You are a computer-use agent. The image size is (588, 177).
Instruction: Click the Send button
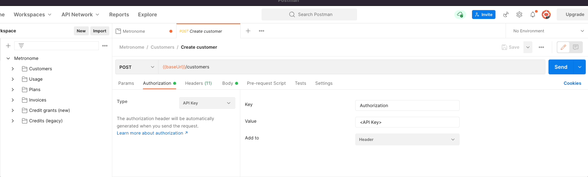tap(560, 67)
